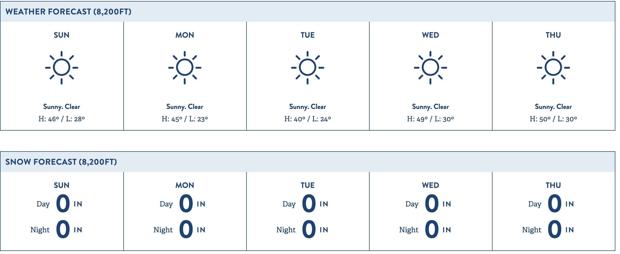Click Monday's Night snowfall value

[x=186, y=229]
